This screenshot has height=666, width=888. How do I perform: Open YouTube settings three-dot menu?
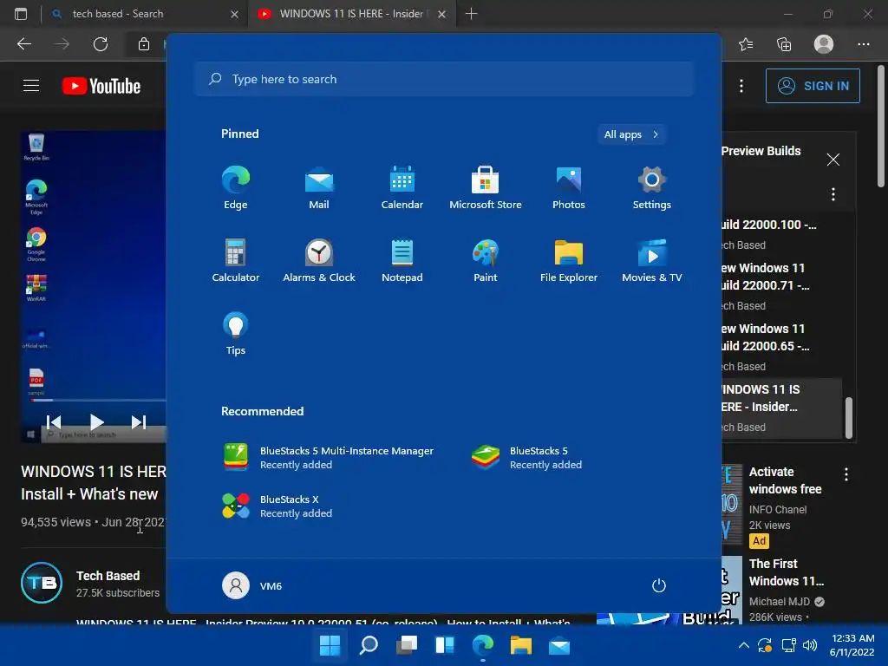[x=741, y=86]
